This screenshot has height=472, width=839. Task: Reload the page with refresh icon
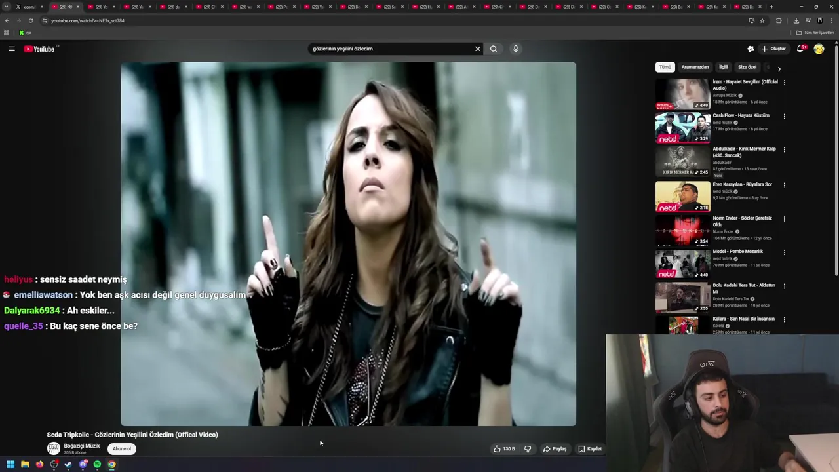click(30, 20)
